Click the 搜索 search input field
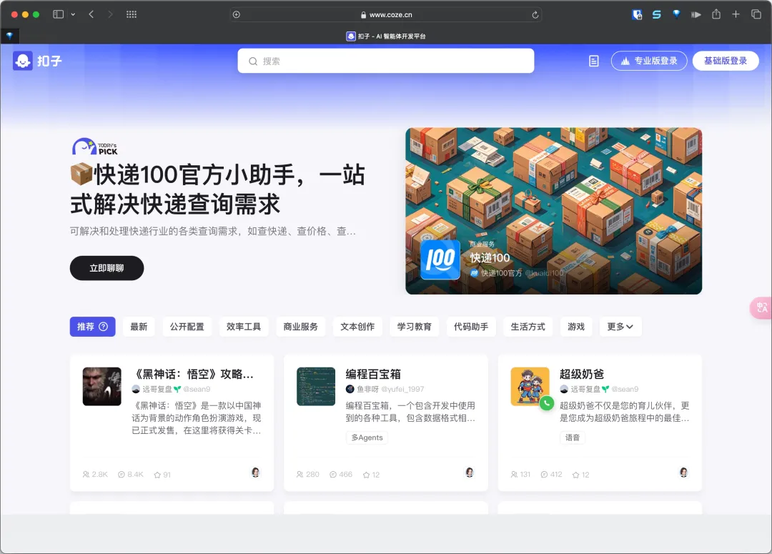Screen dimensions: 772x554 coord(386,61)
